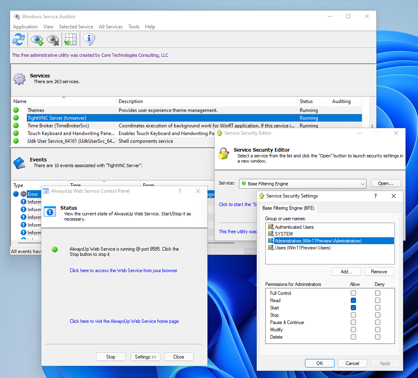This screenshot has height=378, width=418.
Task: Click the green status dot beside Udk User Service
Action: [16, 141]
